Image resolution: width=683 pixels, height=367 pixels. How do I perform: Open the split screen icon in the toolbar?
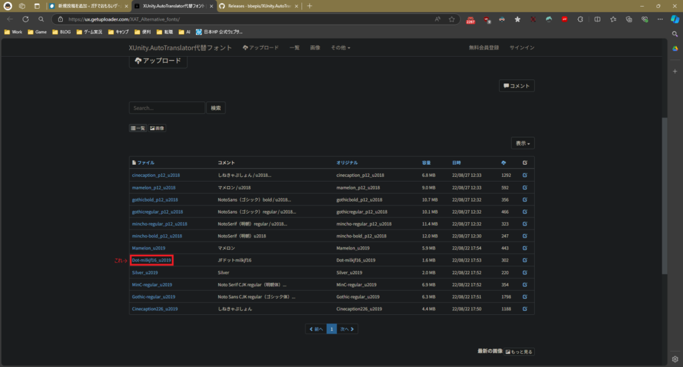coord(597,19)
